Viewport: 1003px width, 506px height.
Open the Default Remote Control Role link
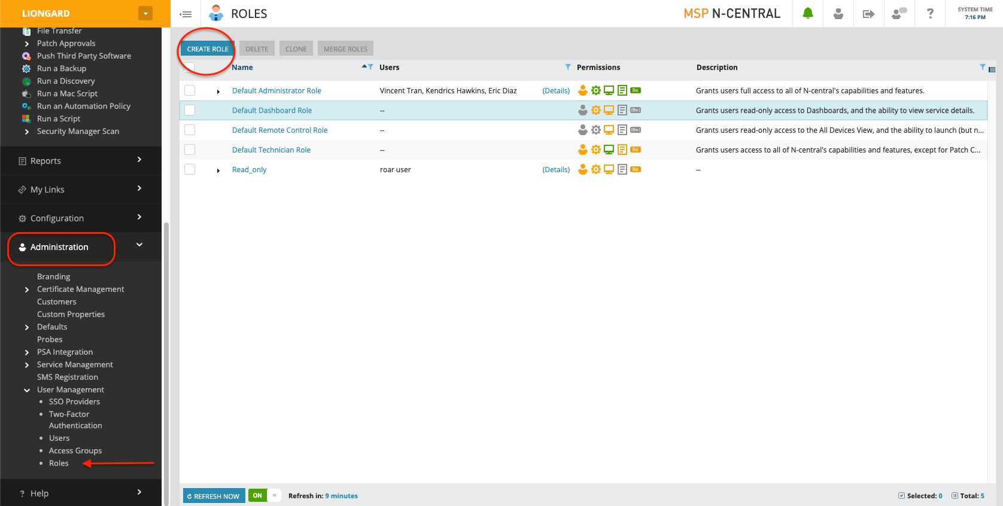coord(279,130)
